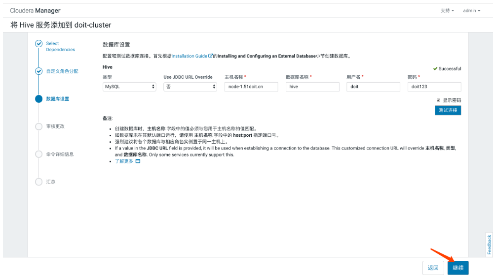Click window icon next to 了解更多
495x277 pixels.
tap(138, 161)
